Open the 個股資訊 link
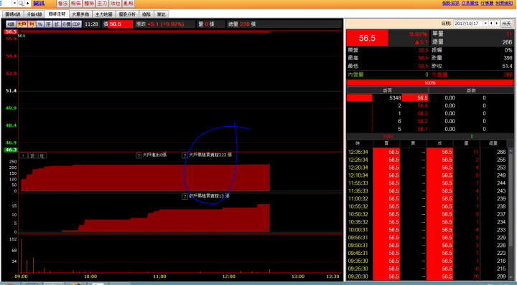The height and width of the screenshot is (285, 517). pyautogui.click(x=450, y=3)
